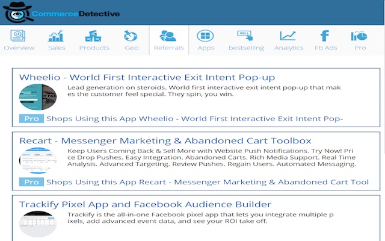View the Trackify app thumbnail
This screenshot has width=385, height=241.
pyautogui.click(x=38, y=224)
